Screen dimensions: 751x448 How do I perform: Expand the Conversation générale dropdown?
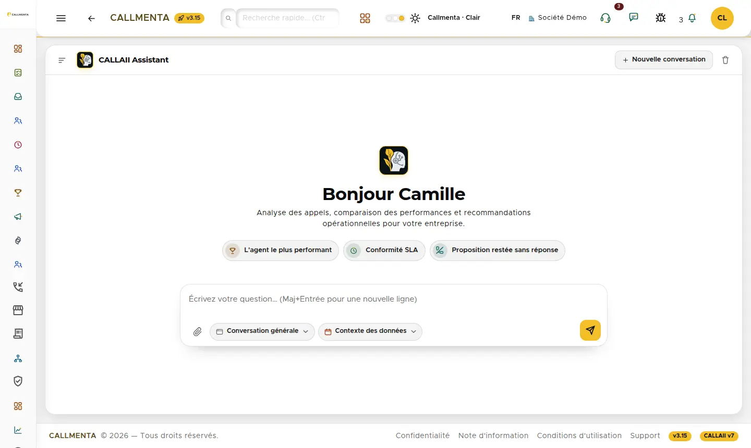click(262, 331)
